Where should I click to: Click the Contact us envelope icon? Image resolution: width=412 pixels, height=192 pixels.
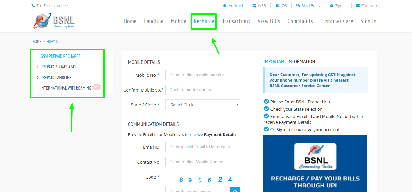pyautogui.click(x=358, y=5)
